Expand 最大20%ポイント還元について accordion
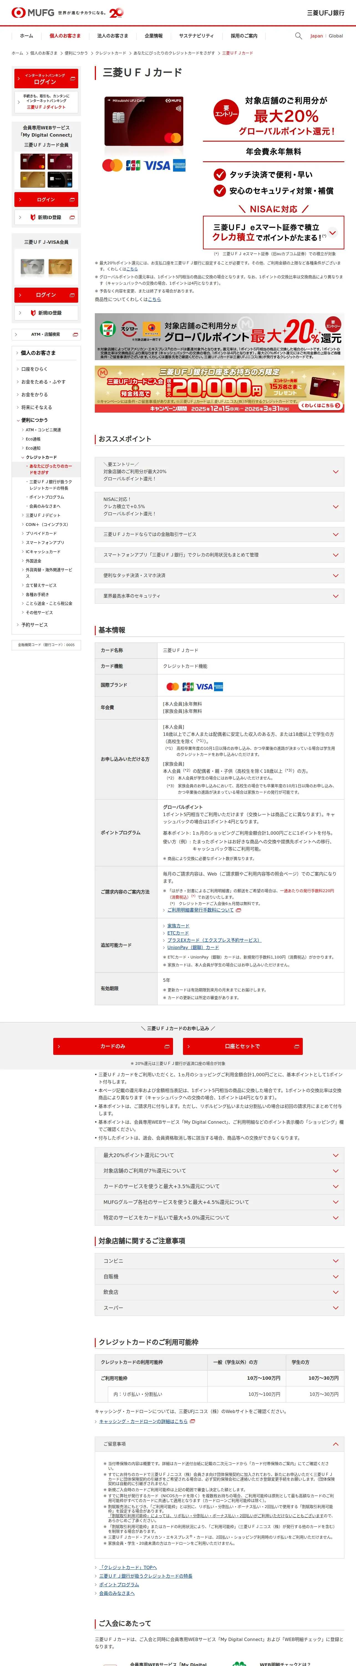This screenshot has height=1666, width=356. (219, 1155)
